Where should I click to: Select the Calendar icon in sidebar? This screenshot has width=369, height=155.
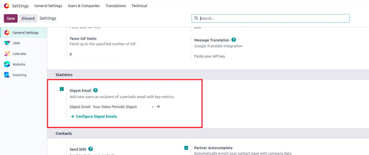click(x=7, y=54)
